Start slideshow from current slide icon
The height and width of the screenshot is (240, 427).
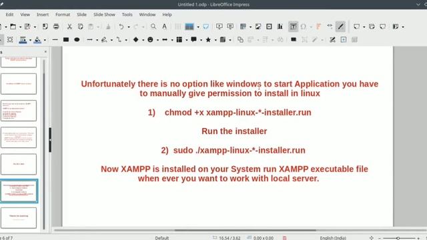tap(230, 27)
